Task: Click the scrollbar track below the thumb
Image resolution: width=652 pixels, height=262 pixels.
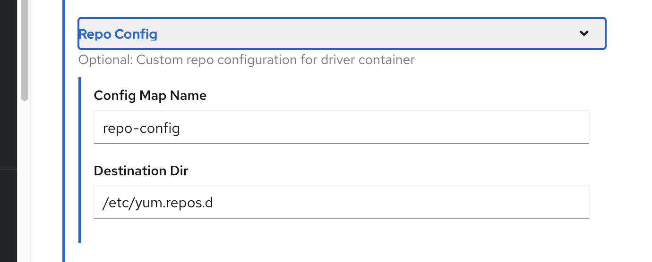Action: coord(25,179)
